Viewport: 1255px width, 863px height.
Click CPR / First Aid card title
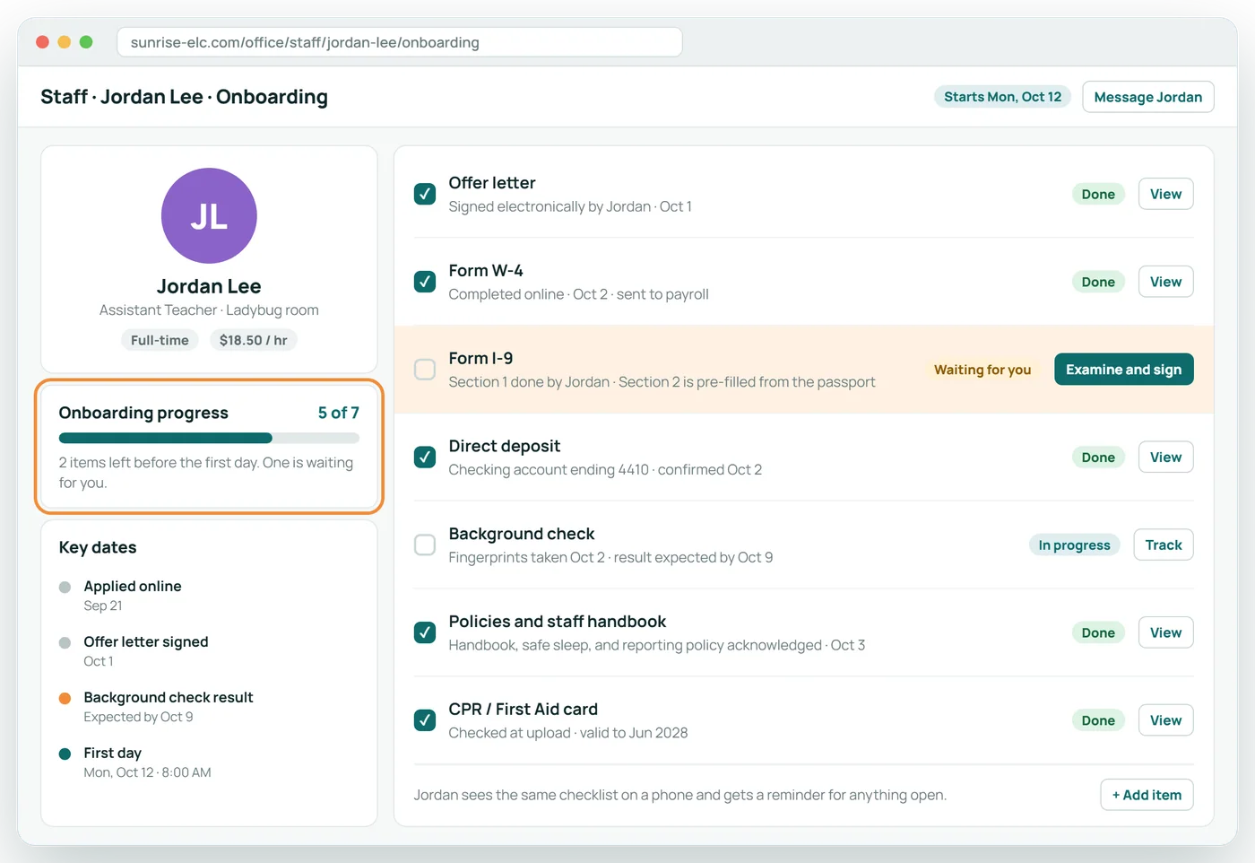click(524, 710)
